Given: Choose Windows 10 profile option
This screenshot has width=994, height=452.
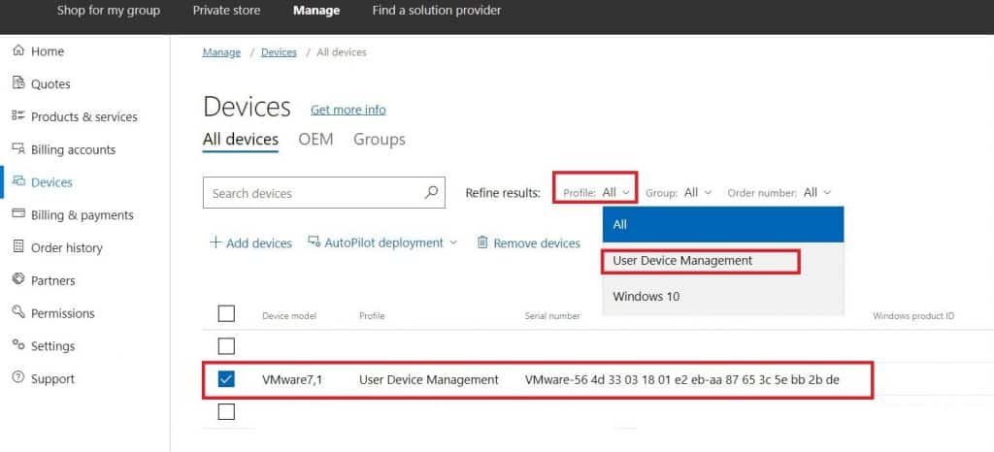Looking at the screenshot, I should (x=723, y=296).
